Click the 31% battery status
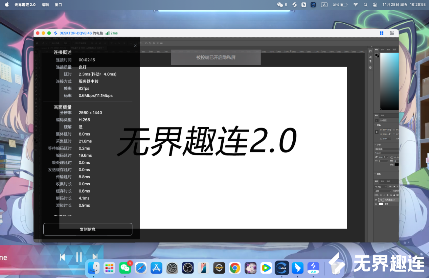429x278 pixels. [x=340, y=5]
